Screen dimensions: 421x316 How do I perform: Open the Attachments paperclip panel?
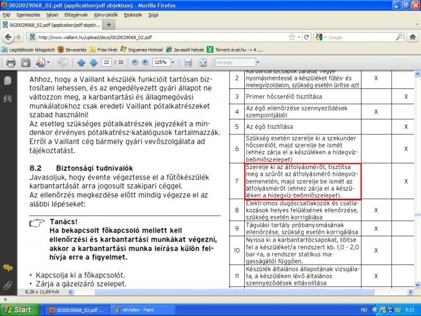pos(8,285)
